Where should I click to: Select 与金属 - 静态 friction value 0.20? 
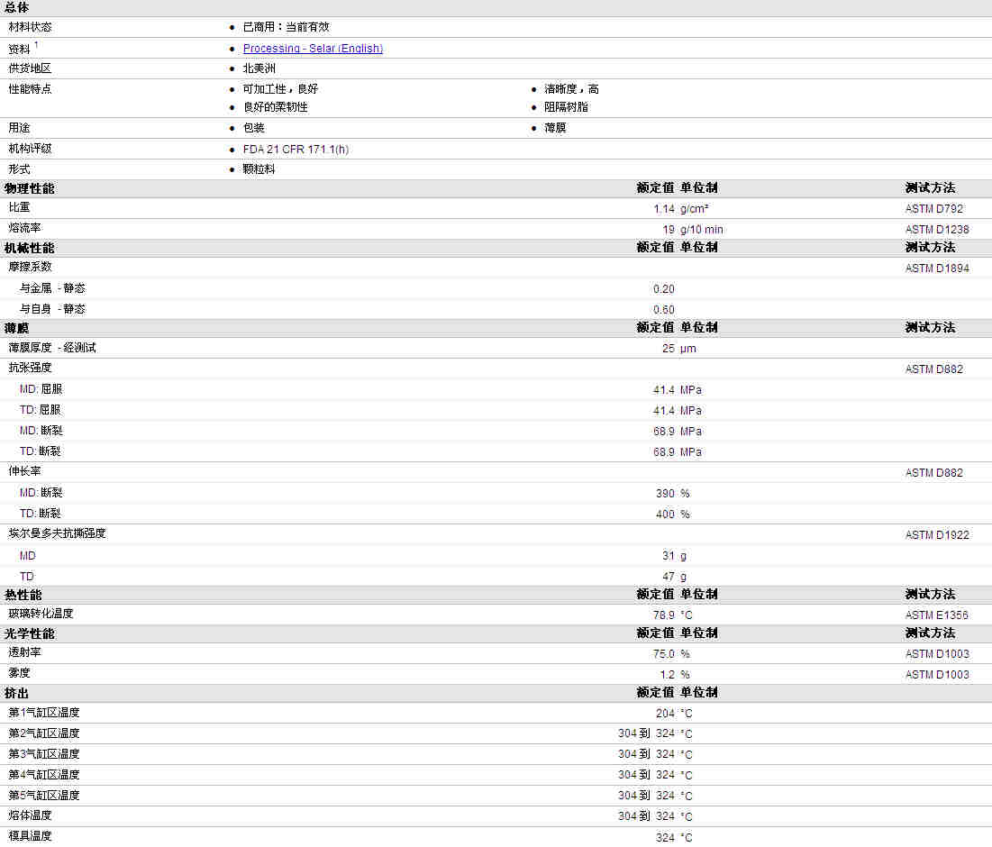(664, 289)
